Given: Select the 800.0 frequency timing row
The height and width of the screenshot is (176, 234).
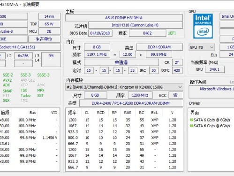Looking at the screenshot, I should 124,138.
